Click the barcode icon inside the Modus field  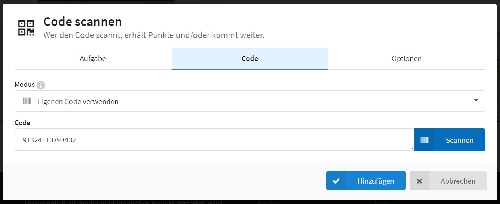coord(27,101)
